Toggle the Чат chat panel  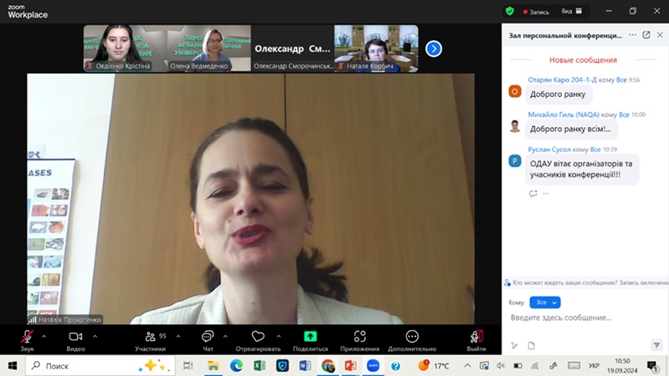(x=208, y=337)
